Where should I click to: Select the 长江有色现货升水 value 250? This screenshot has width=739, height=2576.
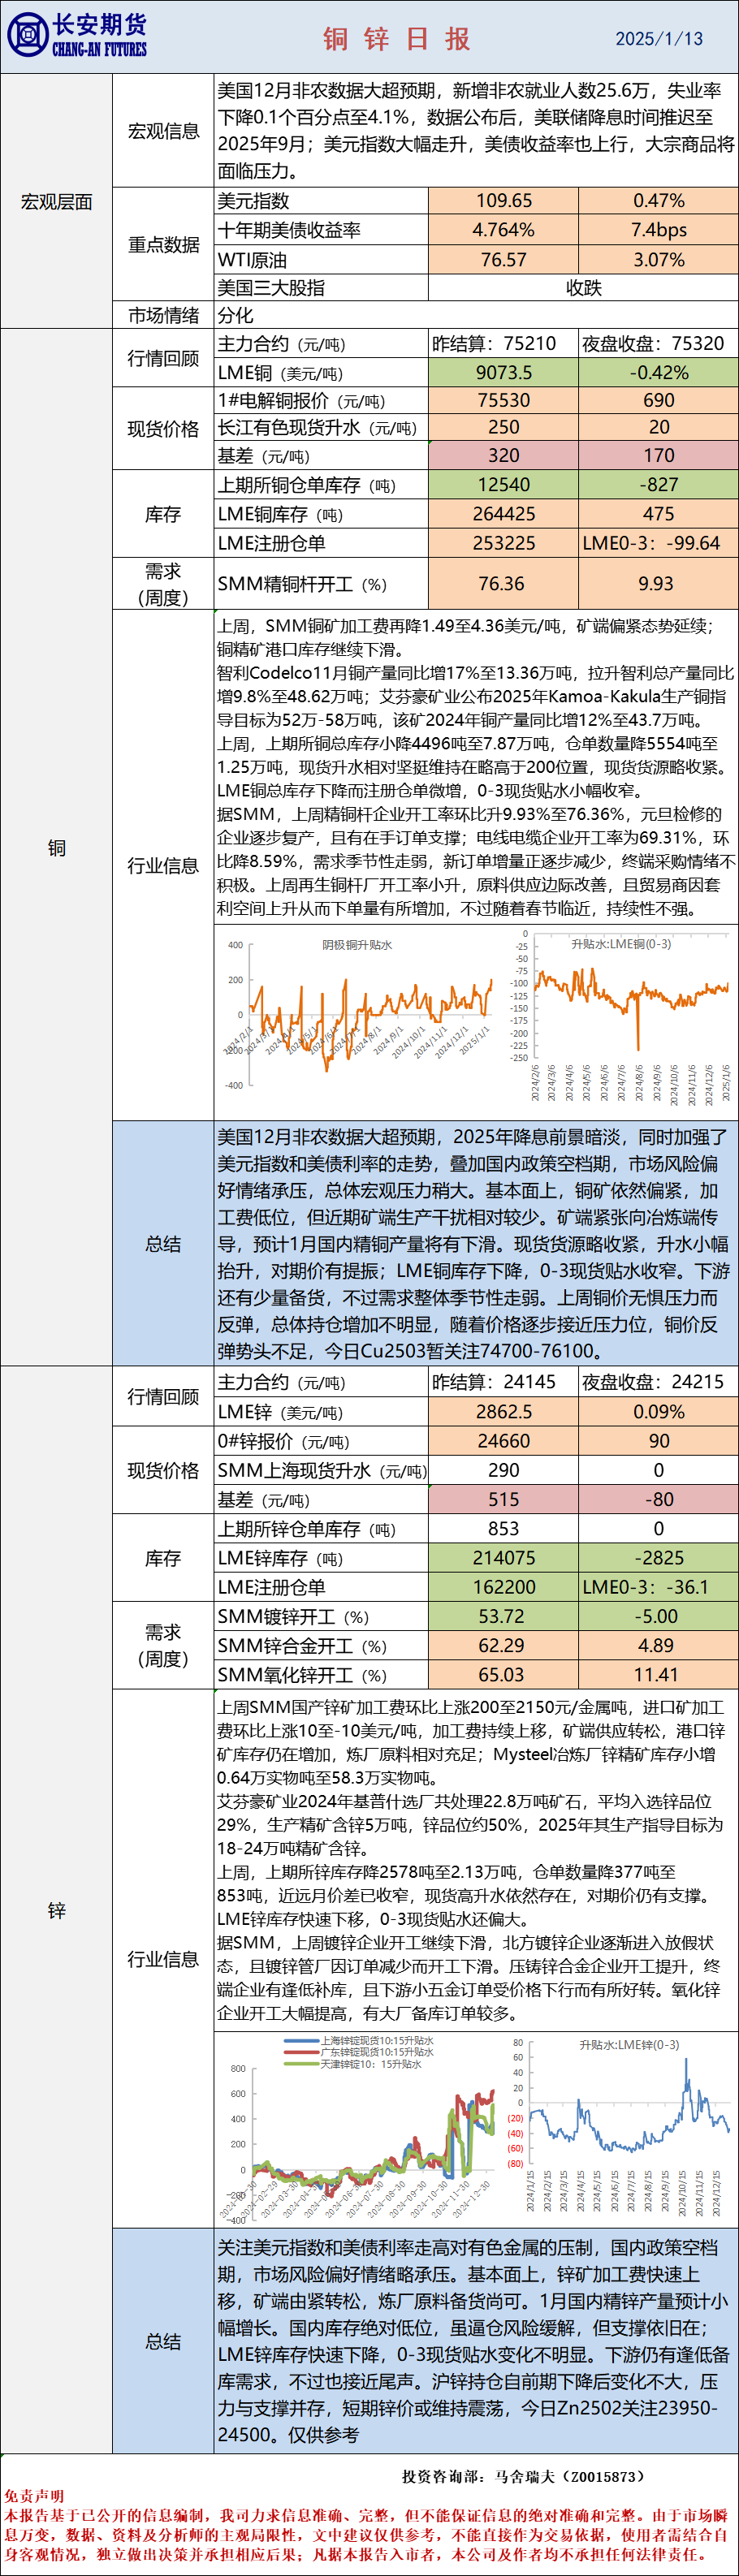click(503, 427)
